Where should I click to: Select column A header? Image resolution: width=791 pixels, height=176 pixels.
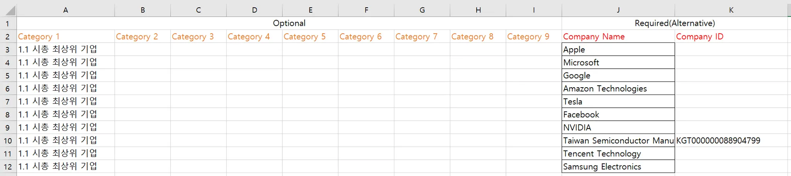click(x=66, y=10)
